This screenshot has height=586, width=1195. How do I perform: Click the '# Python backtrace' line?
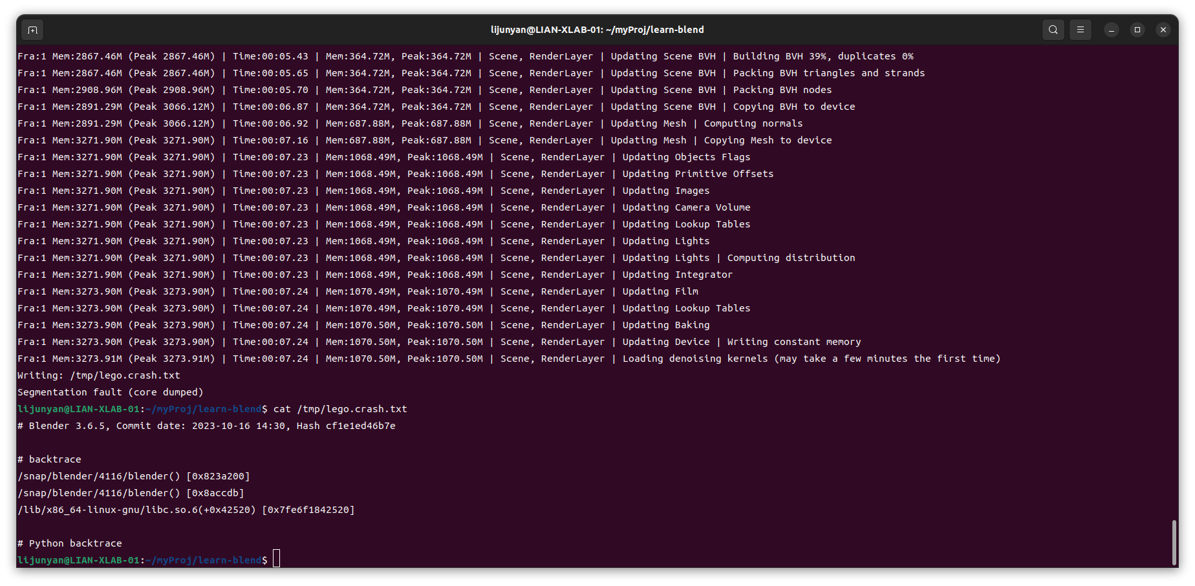[70, 543]
